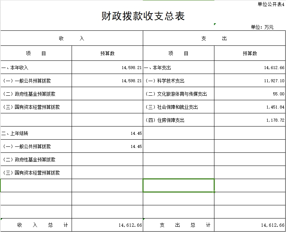Click the 收入 section header

(72, 38)
